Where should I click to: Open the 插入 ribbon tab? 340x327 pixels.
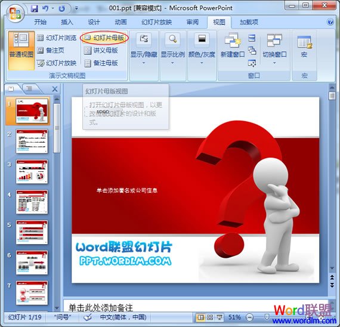[67, 22]
